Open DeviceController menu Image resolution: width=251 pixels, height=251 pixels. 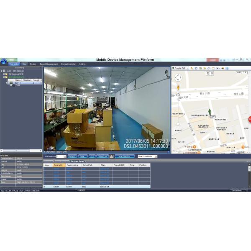(x=68, y=64)
